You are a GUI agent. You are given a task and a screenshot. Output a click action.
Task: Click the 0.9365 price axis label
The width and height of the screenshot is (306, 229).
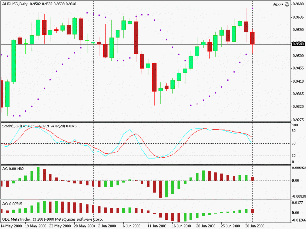tap(298, 94)
